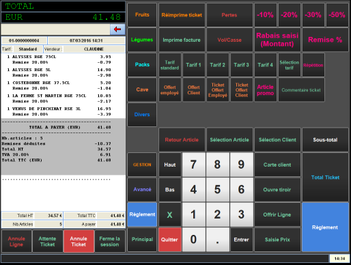Apply the -30% discount
The height and width of the screenshot is (265, 351).
313,15
